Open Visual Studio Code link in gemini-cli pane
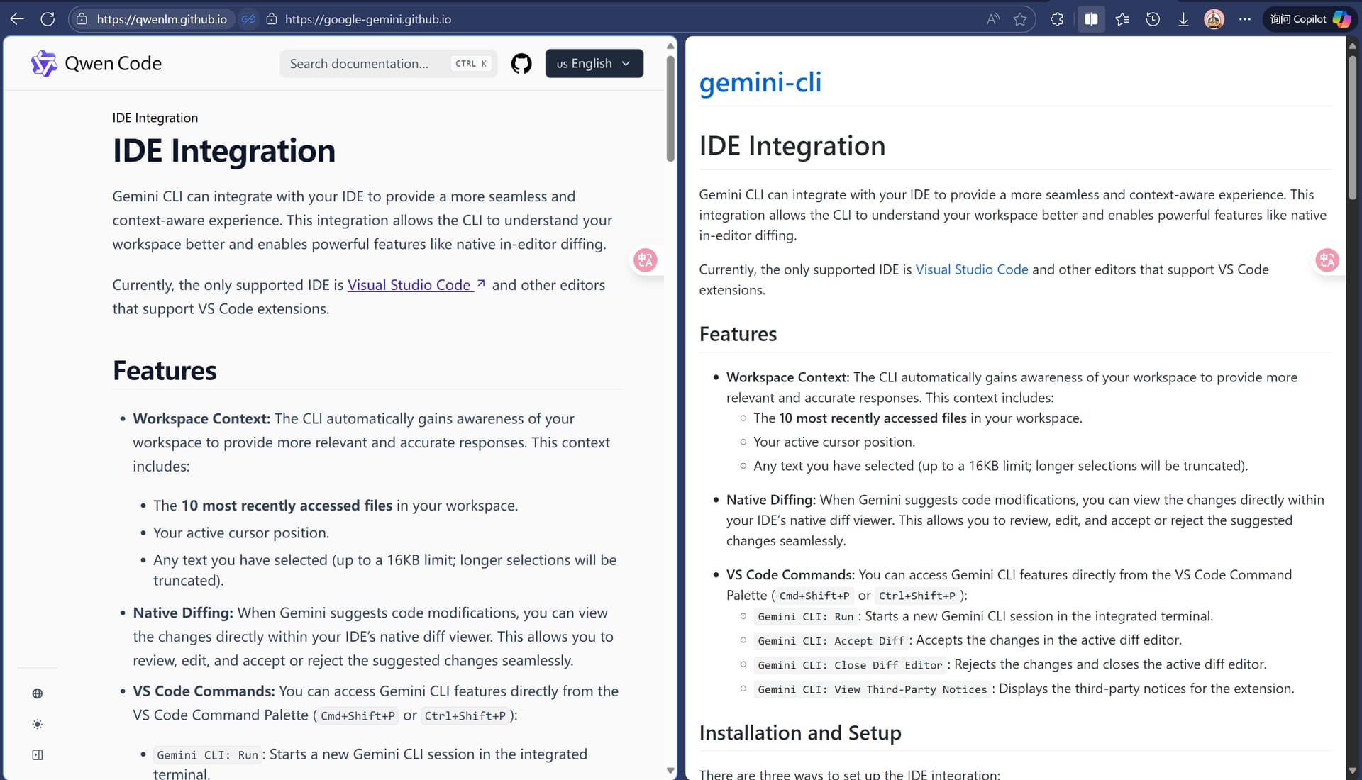This screenshot has width=1362, height=780. (x=972, y=269)
